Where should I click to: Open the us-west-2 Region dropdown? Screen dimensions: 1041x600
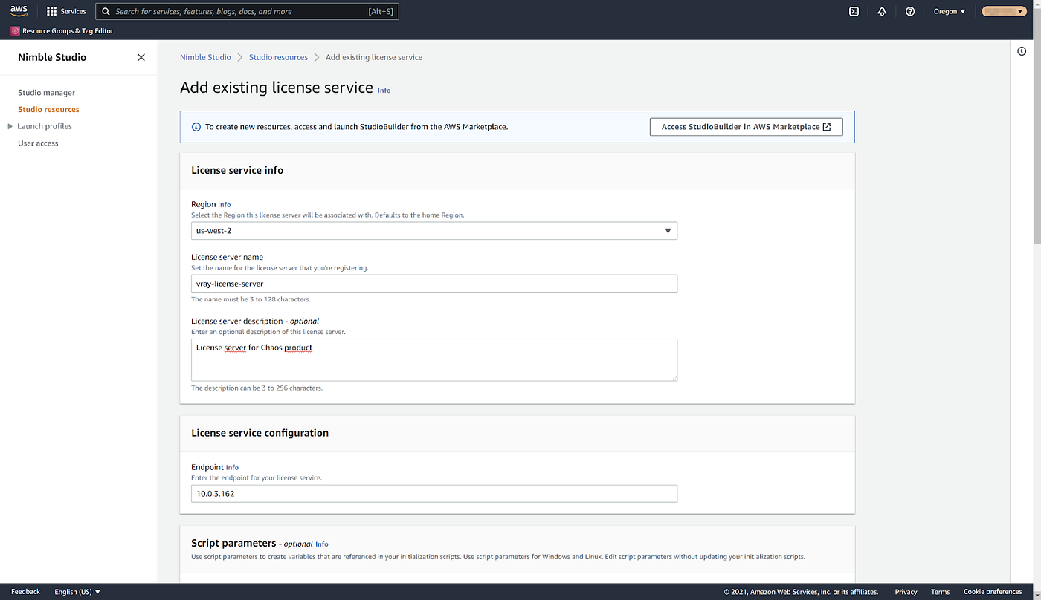coord(434,231)
